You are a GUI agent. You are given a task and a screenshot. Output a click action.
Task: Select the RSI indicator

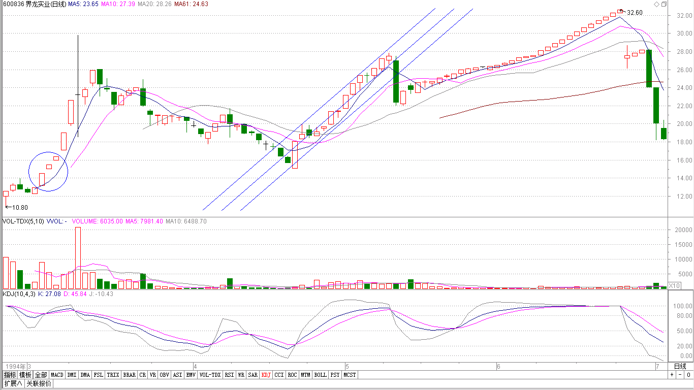tap(229, 375)
